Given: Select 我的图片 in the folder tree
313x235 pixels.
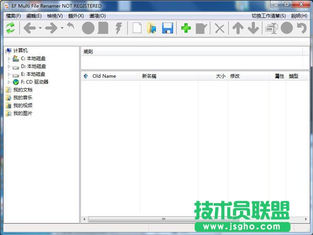Looking at the screenshot, I should (x=22, y=113).
